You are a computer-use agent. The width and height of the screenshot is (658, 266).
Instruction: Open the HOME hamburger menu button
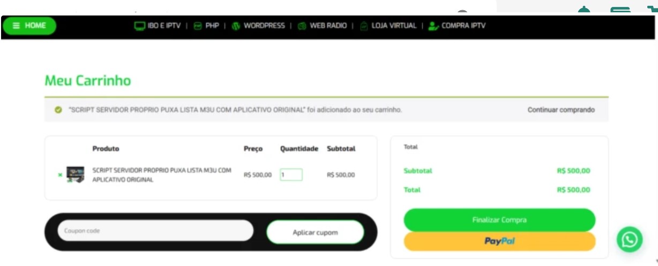click(x=29, y=26)
